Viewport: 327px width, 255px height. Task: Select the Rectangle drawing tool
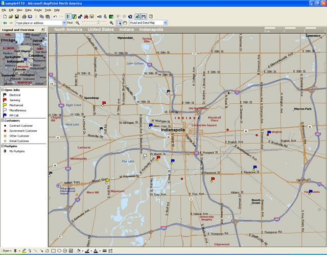coord(53,250)
